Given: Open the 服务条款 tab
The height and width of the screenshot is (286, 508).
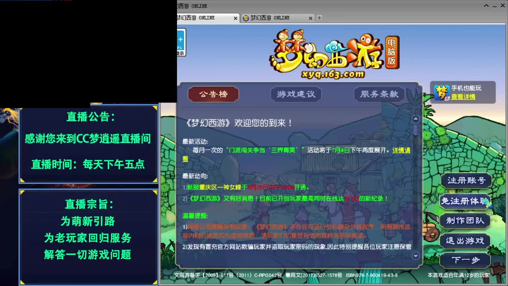Looking at the screenshot, I should [379, 94].
